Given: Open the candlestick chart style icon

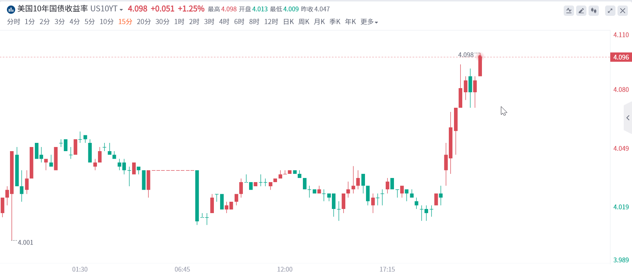Looking at the screenshot, I should [x=594, y=11].
